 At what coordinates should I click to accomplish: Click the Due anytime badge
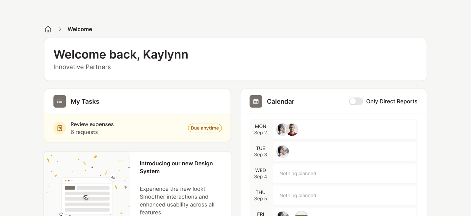click(205, 128)
